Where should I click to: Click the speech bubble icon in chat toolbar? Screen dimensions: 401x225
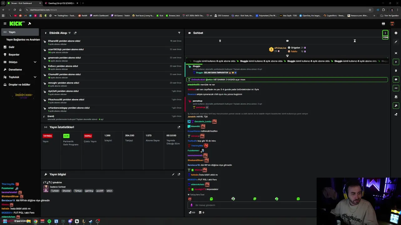pos(287,41)
